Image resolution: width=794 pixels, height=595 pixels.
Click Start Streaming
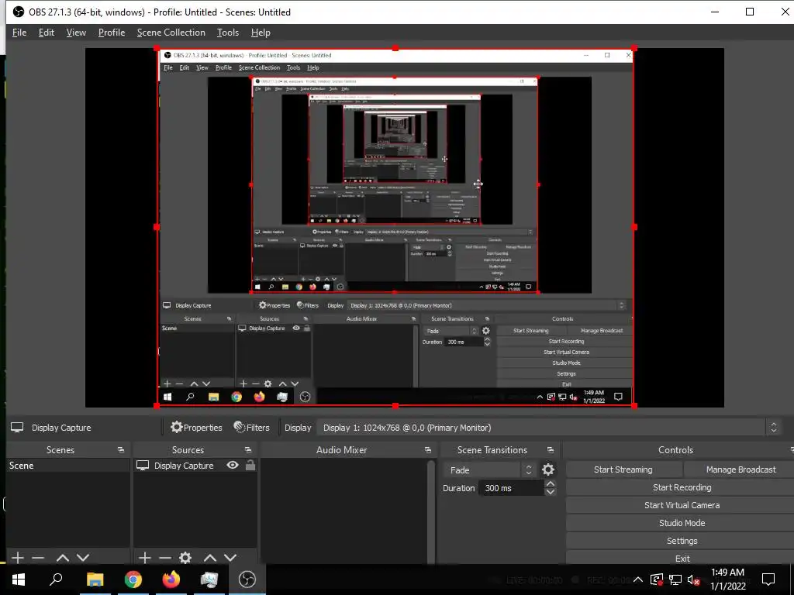pos(623,469)
